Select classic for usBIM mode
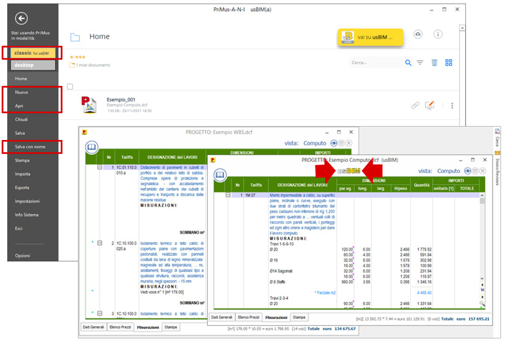The width and height of the screenshot is (512, 350). coord(33,53)
